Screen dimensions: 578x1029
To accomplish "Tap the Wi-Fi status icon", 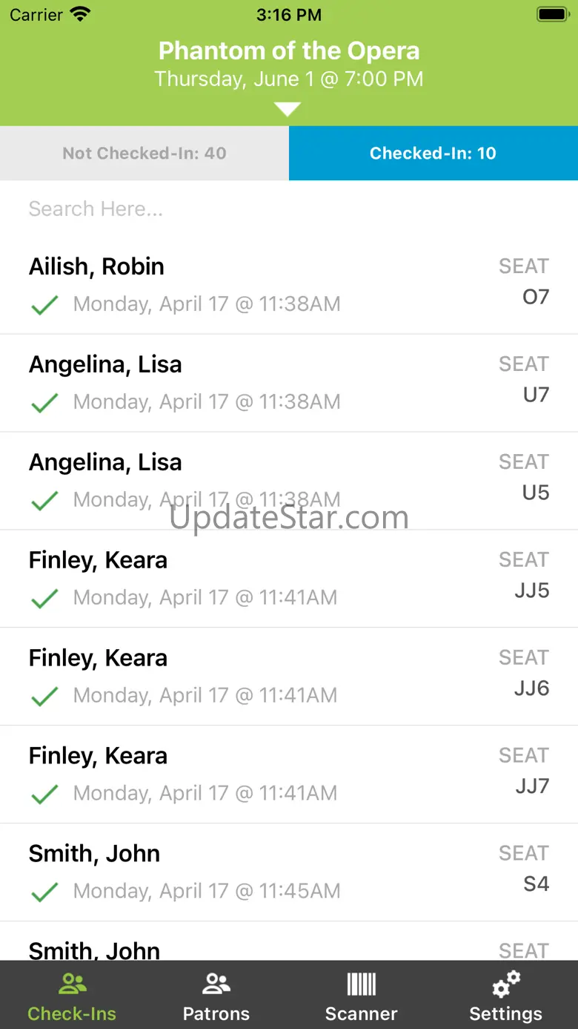I will click(79, 14).
